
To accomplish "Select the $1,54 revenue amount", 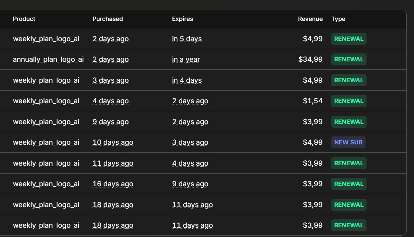I will pos(313,101).
